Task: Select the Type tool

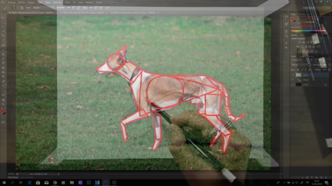Action: 3,86
